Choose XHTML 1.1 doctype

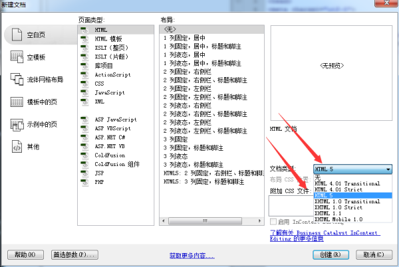point(352,213)
